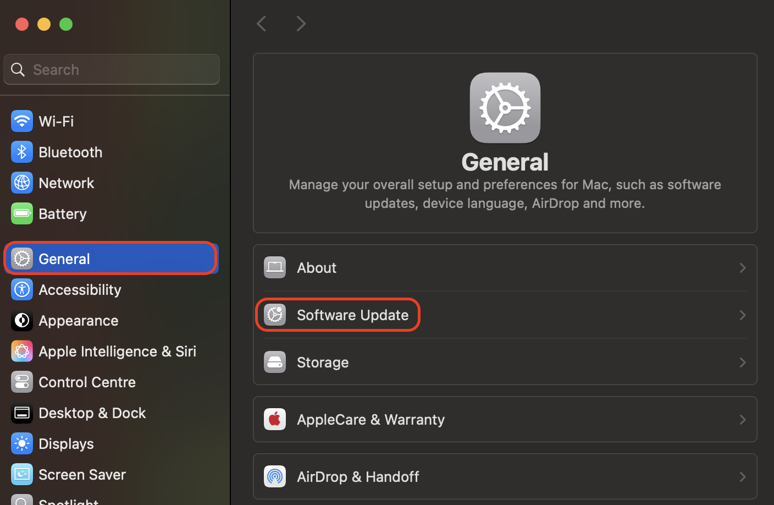Open AppleCare & Warranty

tap(371, 419)
